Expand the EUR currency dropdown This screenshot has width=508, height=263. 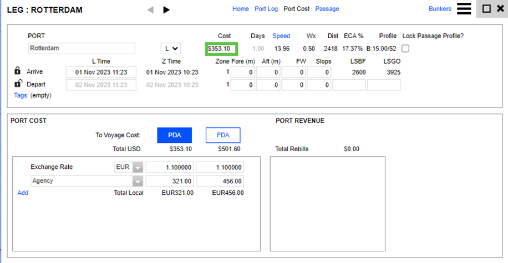(x=136, y=167)
